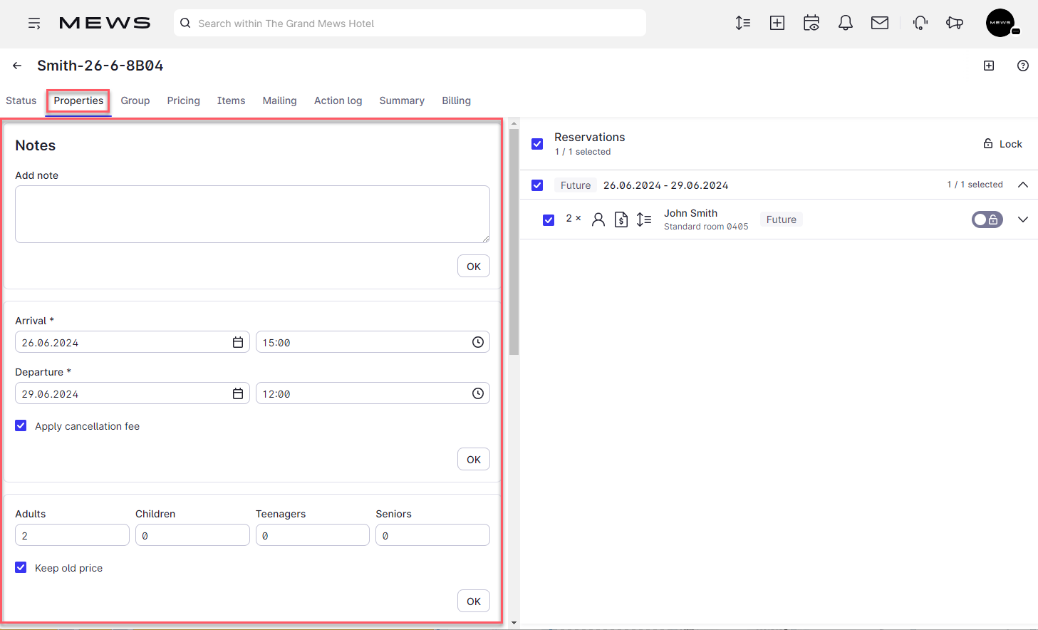Click the guest profile icon on John Smith's reservation
1038x630 pixels.
tap(598, 220)
